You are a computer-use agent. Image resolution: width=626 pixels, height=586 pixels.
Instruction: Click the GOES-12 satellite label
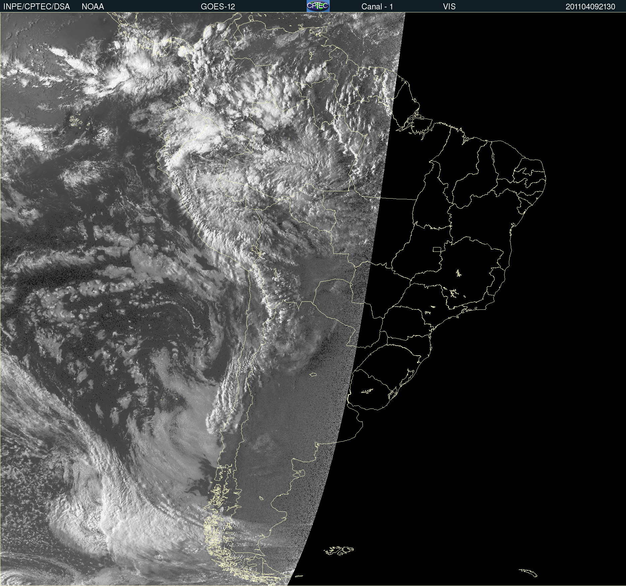218,7
